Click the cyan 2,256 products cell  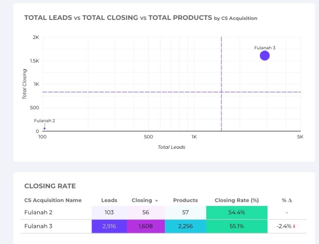click(185, 226)
